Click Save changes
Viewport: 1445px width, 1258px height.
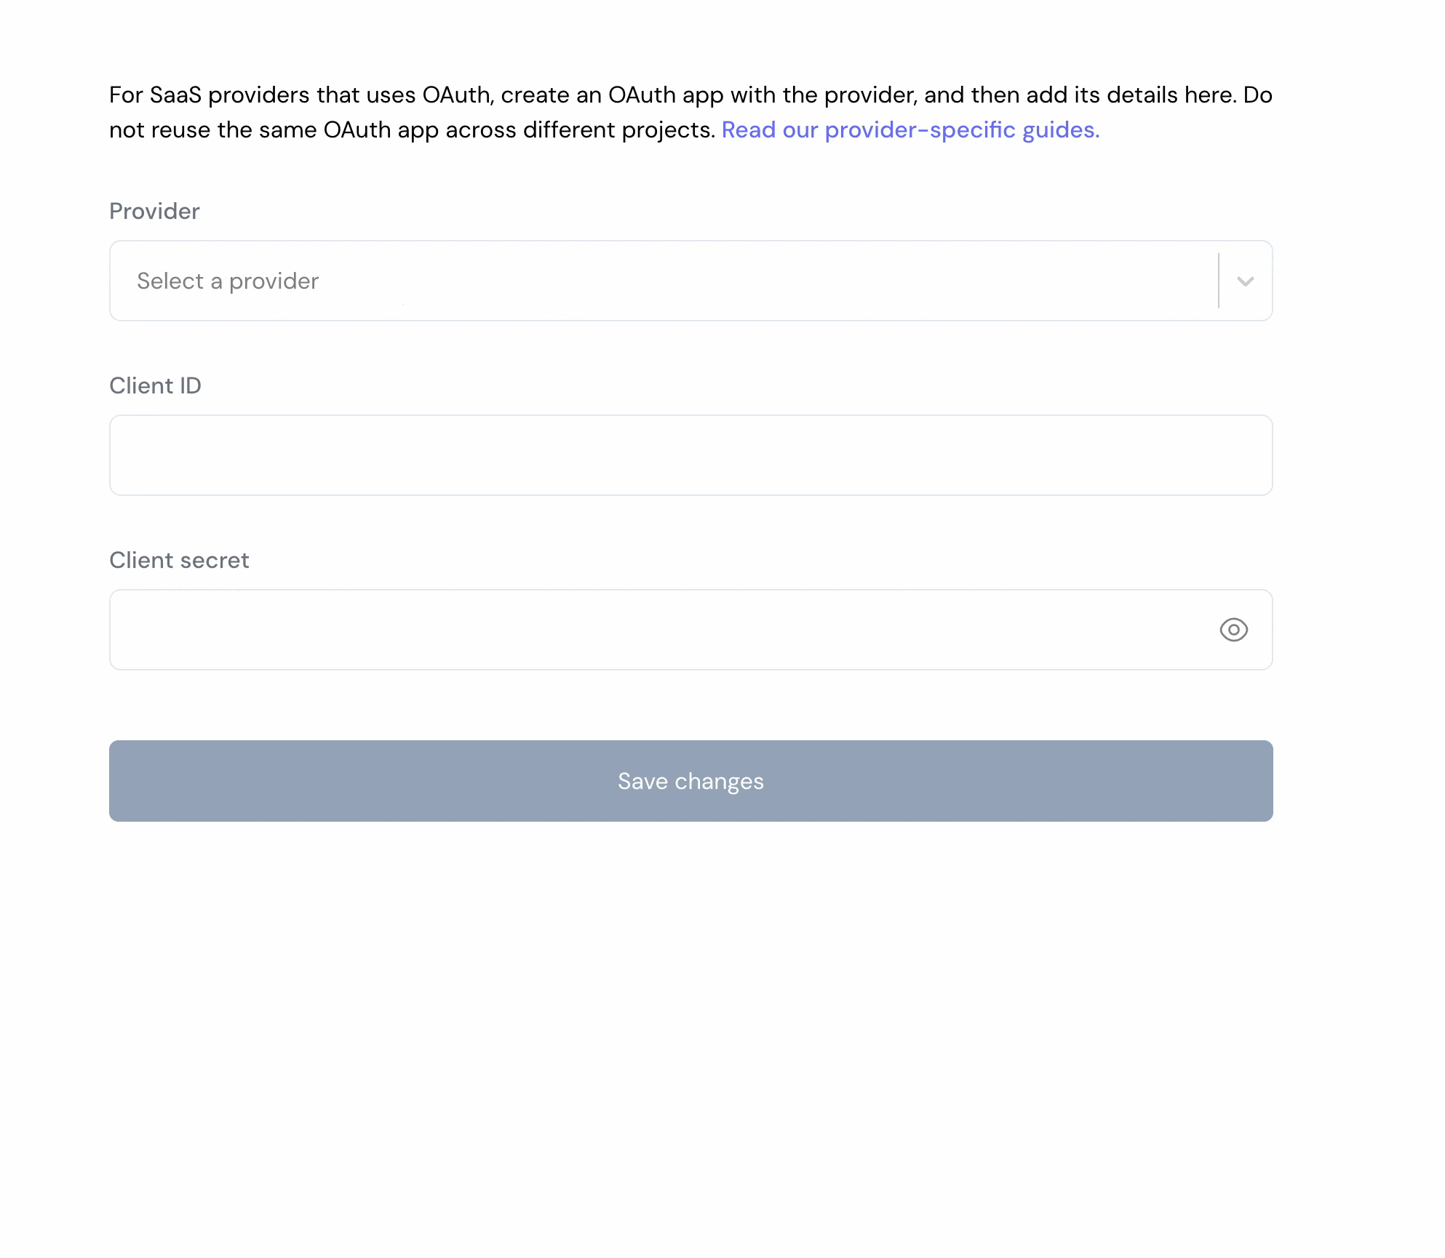coord(690,781)
